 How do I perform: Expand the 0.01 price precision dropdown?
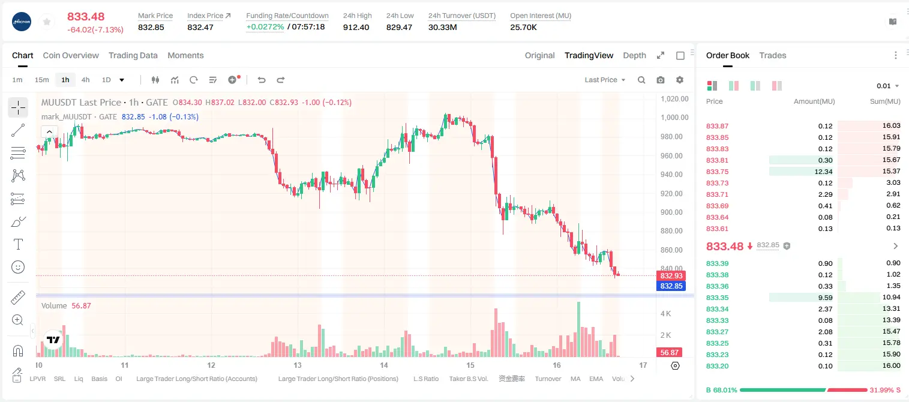pyautogui.click(x=888, y=86)
